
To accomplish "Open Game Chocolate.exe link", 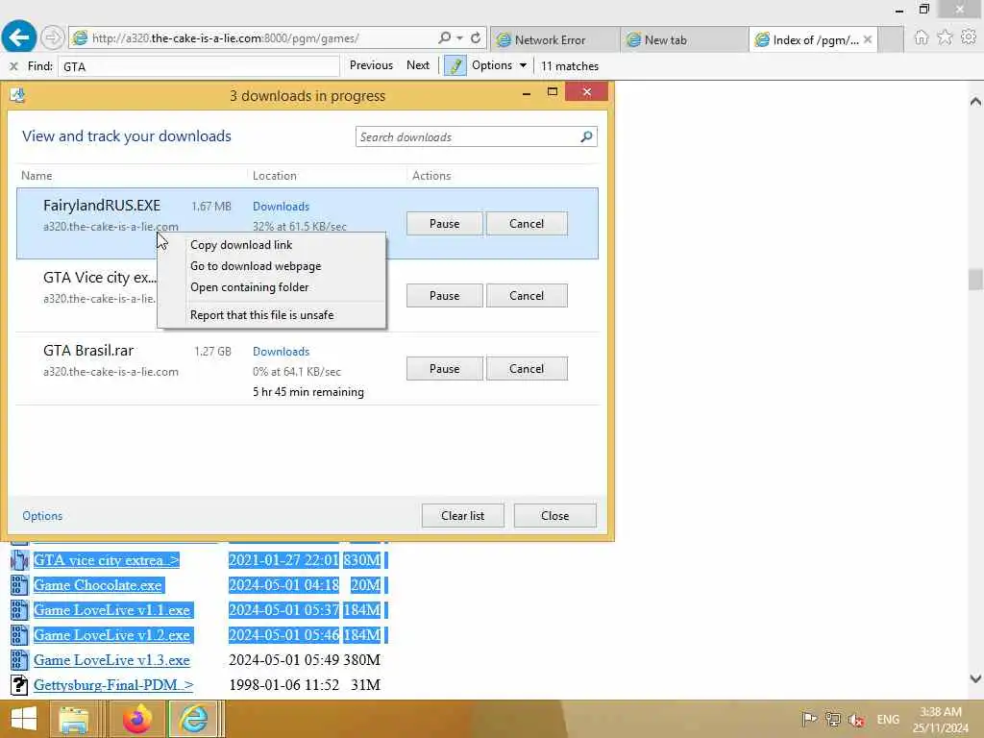I will [x=98, y=585].
